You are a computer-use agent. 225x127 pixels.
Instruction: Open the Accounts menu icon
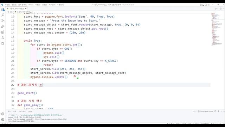[3, 114]
